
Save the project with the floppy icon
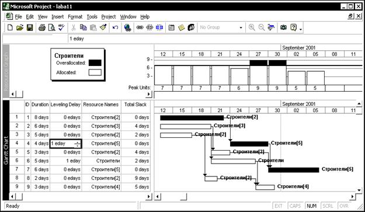tap(30, 27)
